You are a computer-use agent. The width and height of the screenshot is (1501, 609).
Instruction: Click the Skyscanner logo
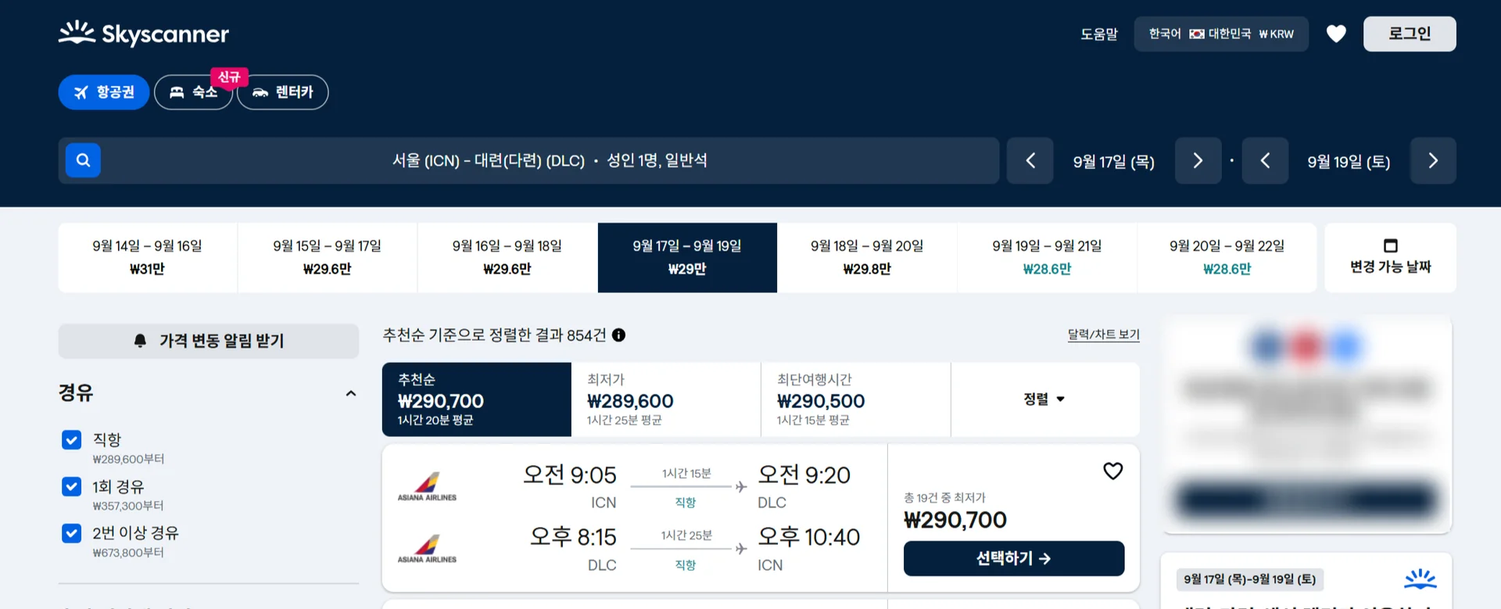tap(144, 34)
